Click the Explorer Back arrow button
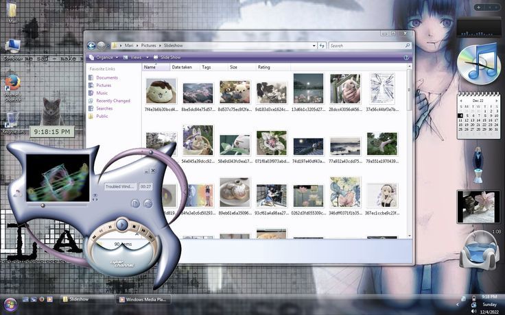Image resolution: width=505 pixels, height=315 pixels. point(91,45)
